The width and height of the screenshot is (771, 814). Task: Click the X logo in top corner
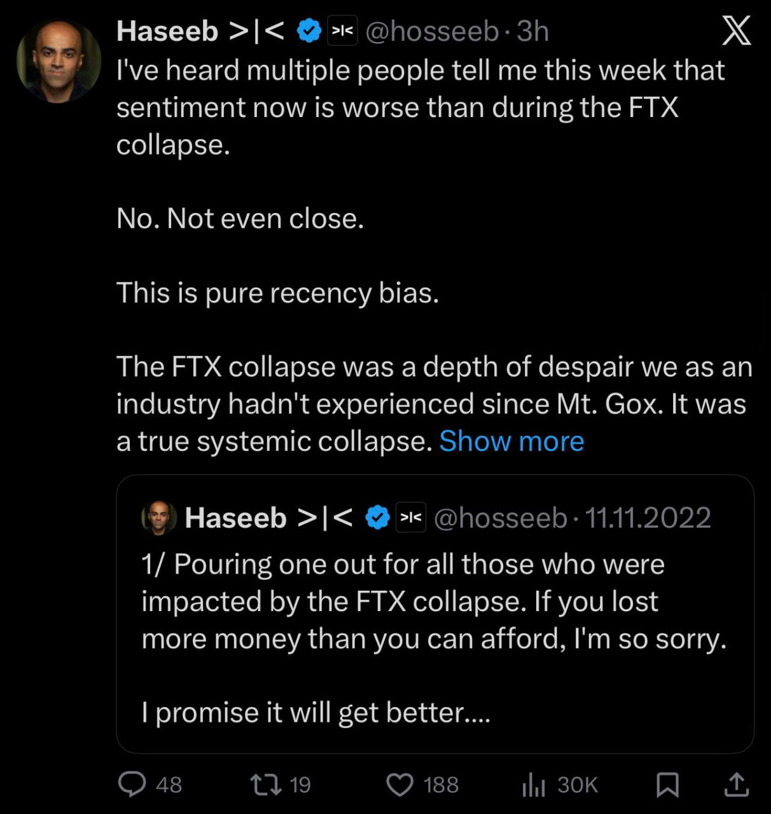click(736, 31)
